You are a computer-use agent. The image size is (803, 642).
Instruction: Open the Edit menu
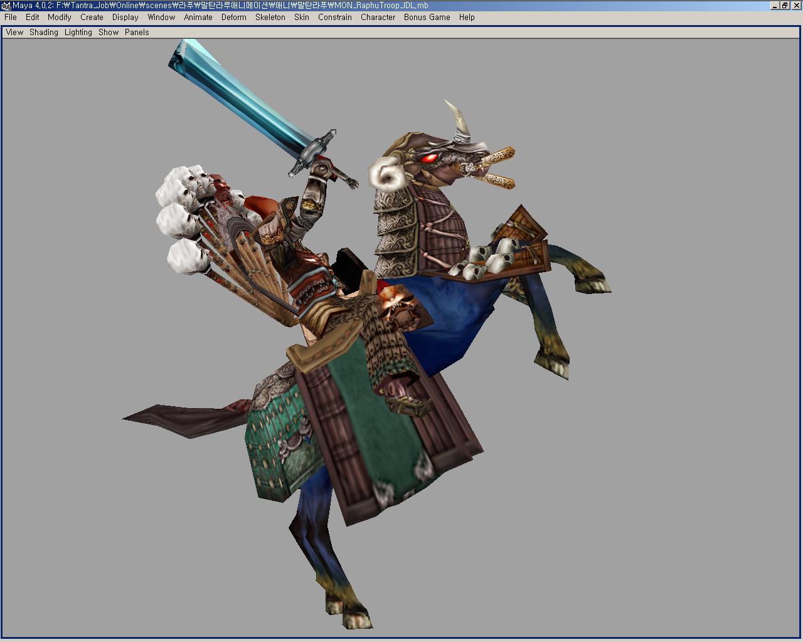pos(33,18)
